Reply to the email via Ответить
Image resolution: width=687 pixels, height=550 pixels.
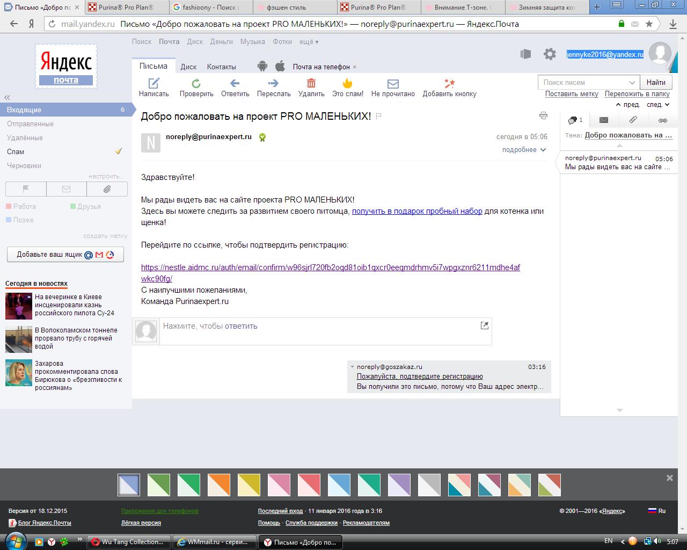point(235,88)
